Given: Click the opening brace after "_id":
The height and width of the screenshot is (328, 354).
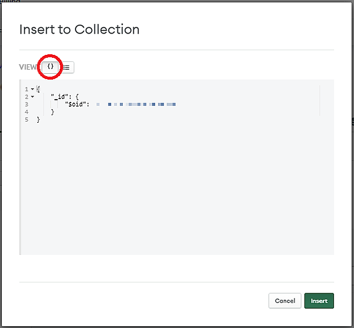Looking at the screenshot, I should point(77,97).
